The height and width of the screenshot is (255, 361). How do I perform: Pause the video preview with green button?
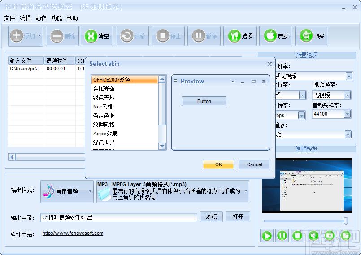coord(282,236)
